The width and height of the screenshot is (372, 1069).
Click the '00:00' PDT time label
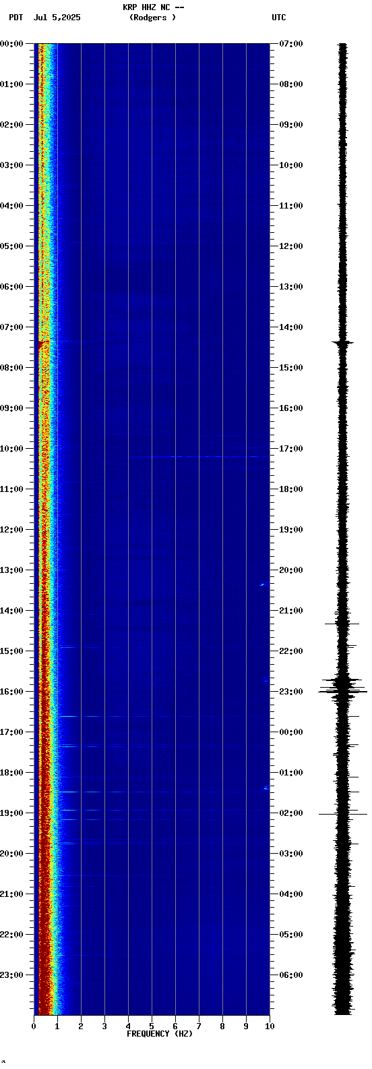(x=11, y=44)
